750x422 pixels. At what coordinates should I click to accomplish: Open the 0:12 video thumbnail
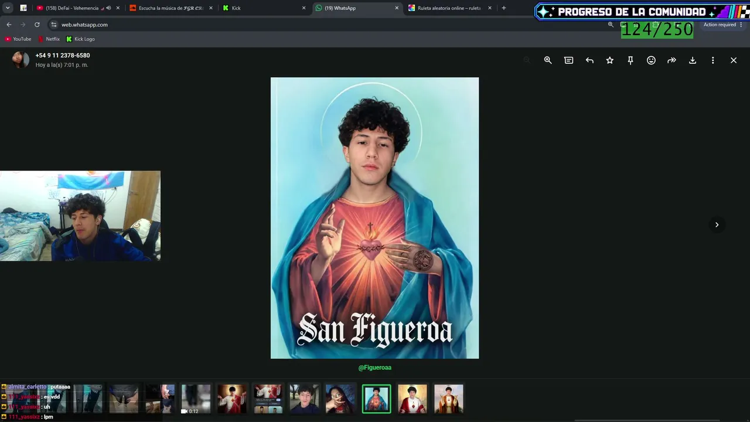tap(196, 399)
